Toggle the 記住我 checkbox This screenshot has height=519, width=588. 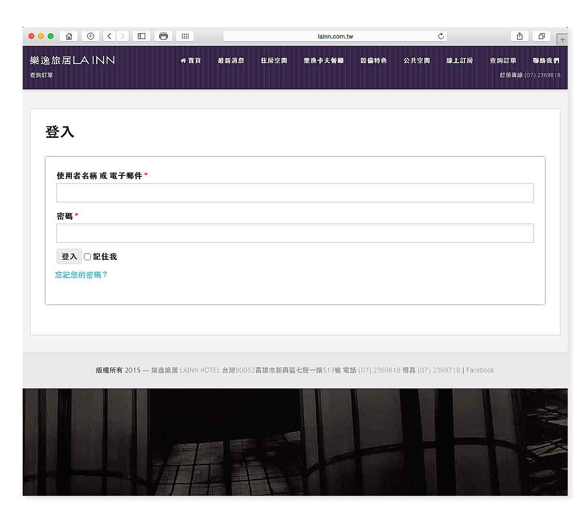[87, 257]
